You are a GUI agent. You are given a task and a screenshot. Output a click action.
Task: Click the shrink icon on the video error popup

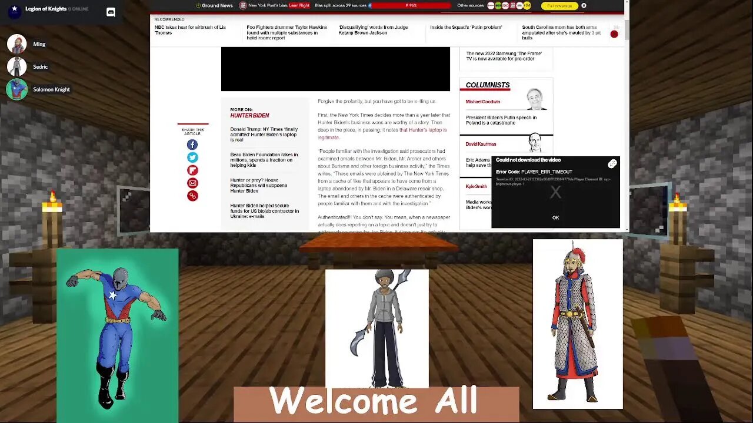point(612,164)
